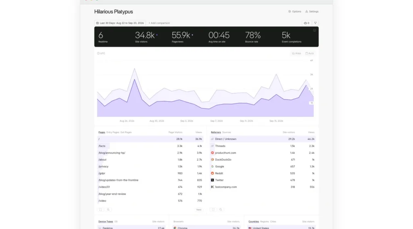Click the Direct / Unknown link icon
The height and width of the screenshot is (229, 413).
coord(212,139)
